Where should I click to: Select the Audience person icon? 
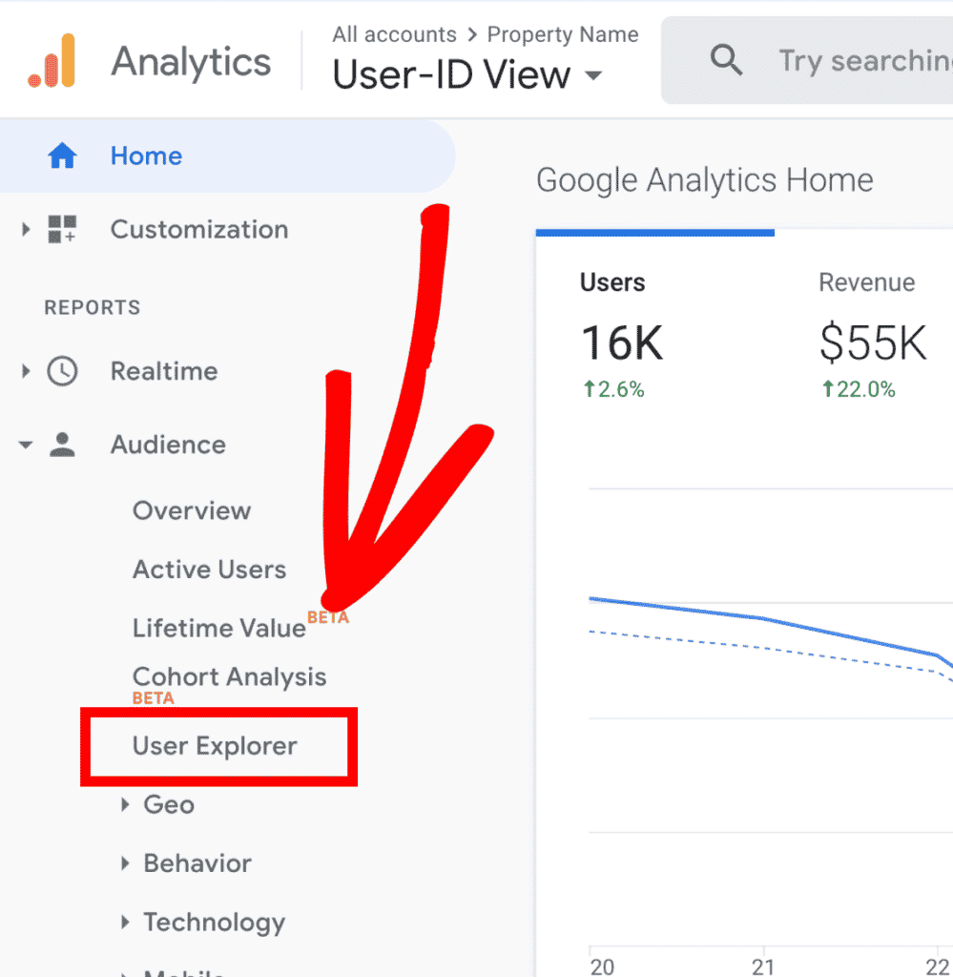tap(63, 444)
